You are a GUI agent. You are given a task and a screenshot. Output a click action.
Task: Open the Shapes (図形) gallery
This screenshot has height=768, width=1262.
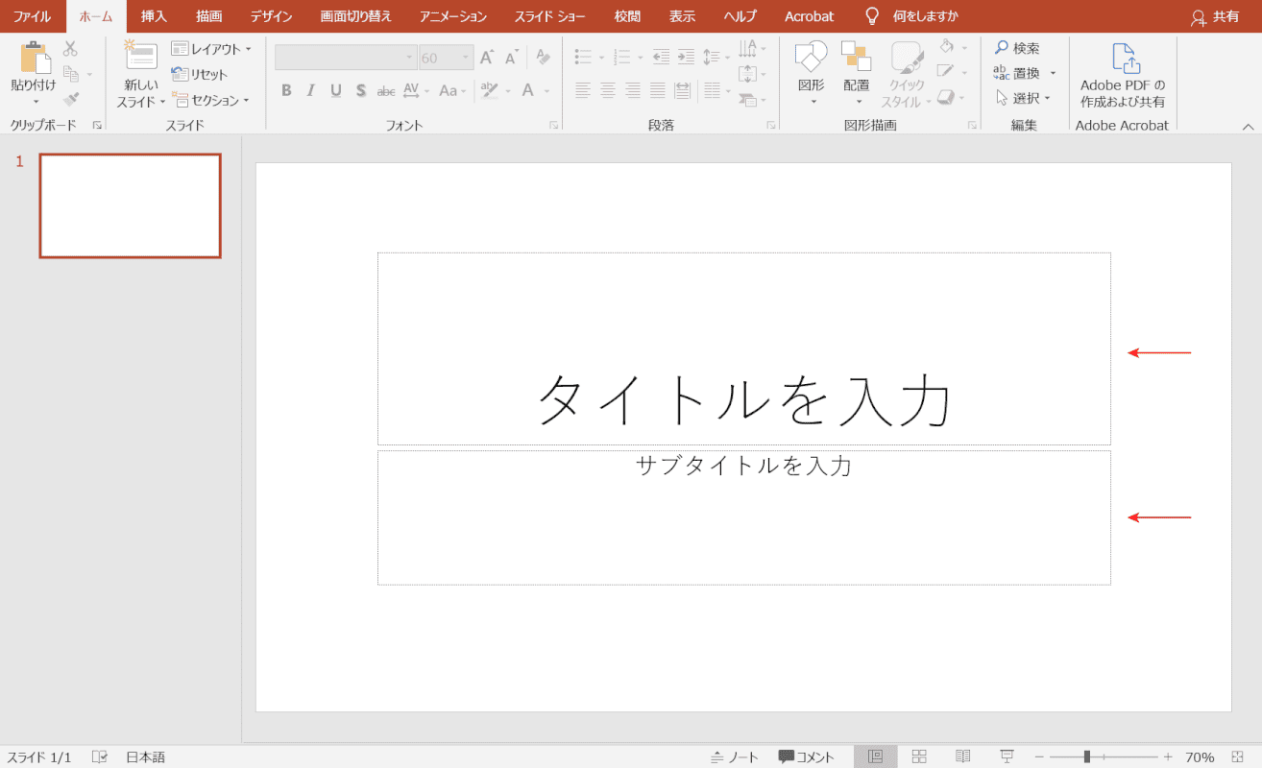point(812,73)
